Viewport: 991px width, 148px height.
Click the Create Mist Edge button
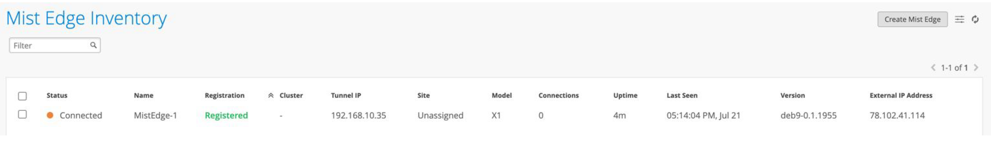[912, 19]
